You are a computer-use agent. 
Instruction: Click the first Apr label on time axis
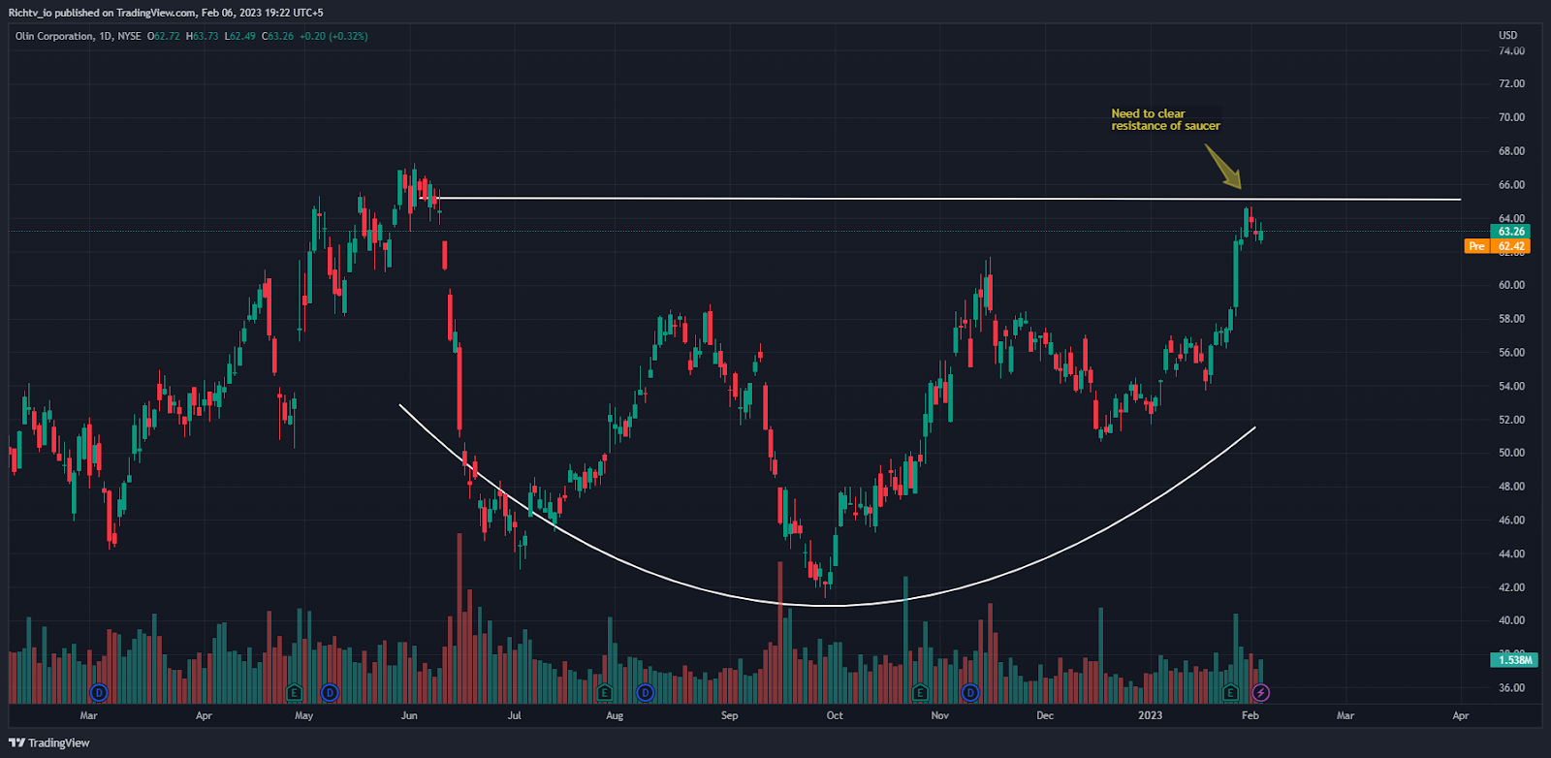pyautogui.click(x=204, y=715)
